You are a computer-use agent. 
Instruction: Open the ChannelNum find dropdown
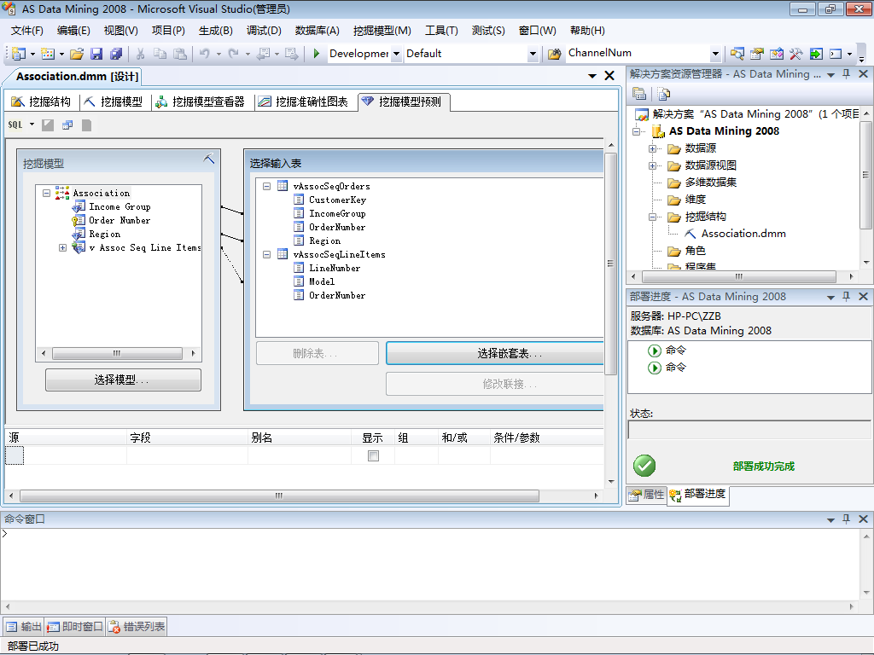(716, 54)
